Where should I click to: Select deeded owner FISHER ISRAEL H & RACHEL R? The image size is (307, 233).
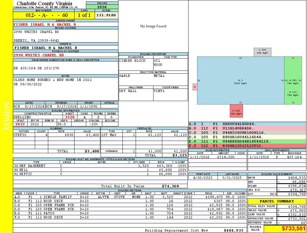[x=45, y=24]
